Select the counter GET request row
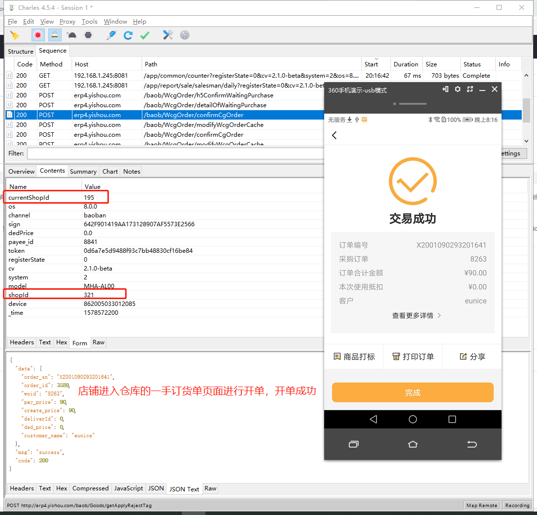This screenshot has width=537, height=515. [x=264, y=76]
